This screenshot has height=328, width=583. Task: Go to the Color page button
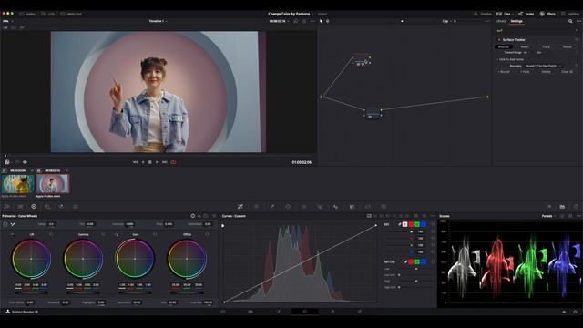click(x=305, y=312)
